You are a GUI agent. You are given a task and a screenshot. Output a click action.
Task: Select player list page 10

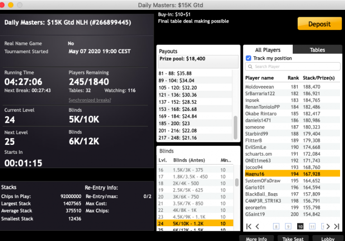[x=300, y=227]
